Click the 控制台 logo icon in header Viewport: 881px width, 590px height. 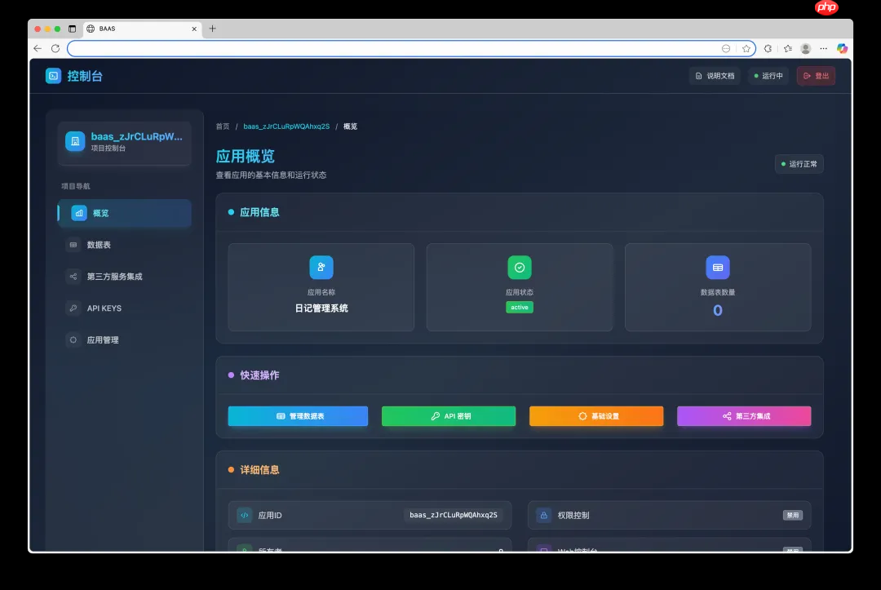click(x=52, y=75)
